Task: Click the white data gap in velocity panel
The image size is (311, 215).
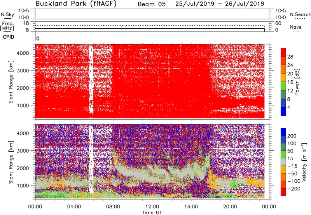Action: tap(91, 158)
